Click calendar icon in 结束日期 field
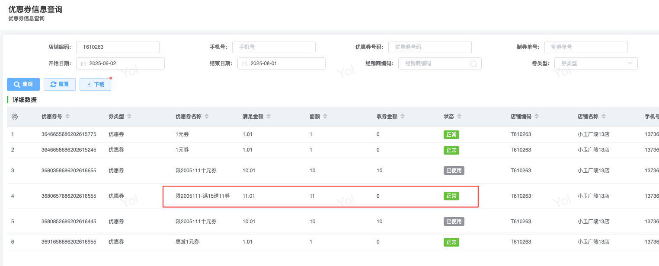This screenshot has height=266, width=659. tap(245, 63)
